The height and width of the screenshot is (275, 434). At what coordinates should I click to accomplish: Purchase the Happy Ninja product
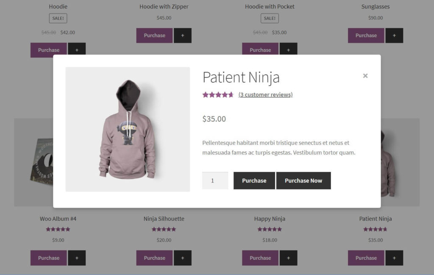coord(260,258)
